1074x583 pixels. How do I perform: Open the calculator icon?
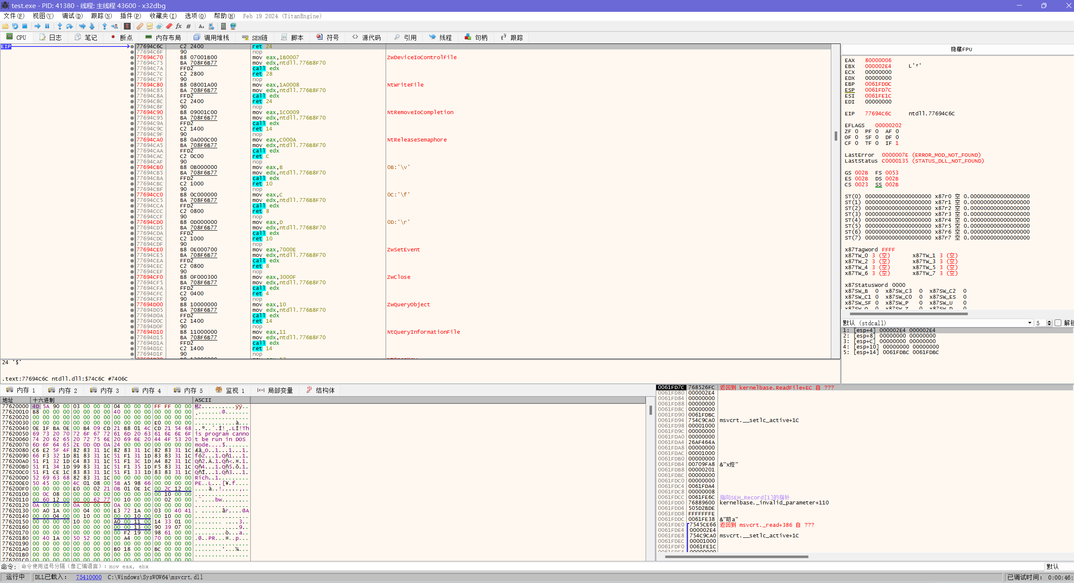click(223, 26)
